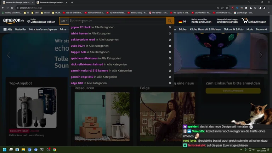
Task: Open Mehr kaufen und sparen
Action: tap(43, 29)
